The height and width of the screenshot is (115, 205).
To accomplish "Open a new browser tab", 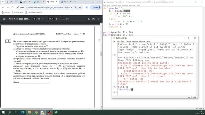I will 75,2.
